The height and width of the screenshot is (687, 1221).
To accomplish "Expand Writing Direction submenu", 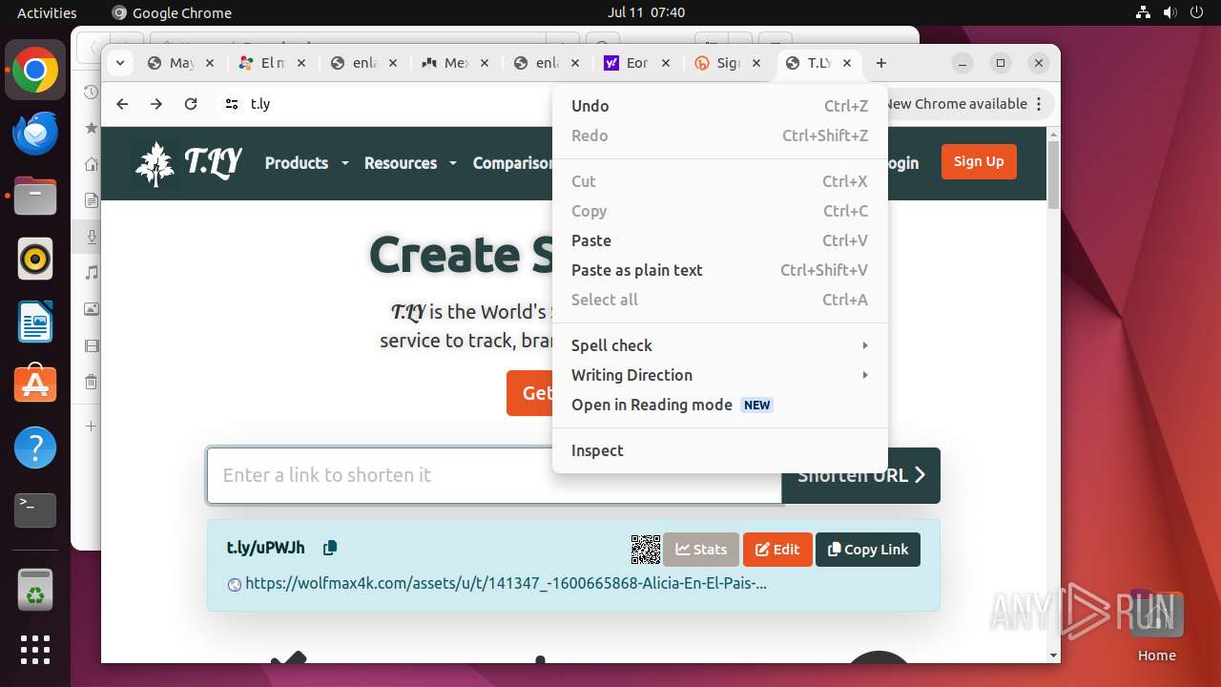I will tap(720, 375).
